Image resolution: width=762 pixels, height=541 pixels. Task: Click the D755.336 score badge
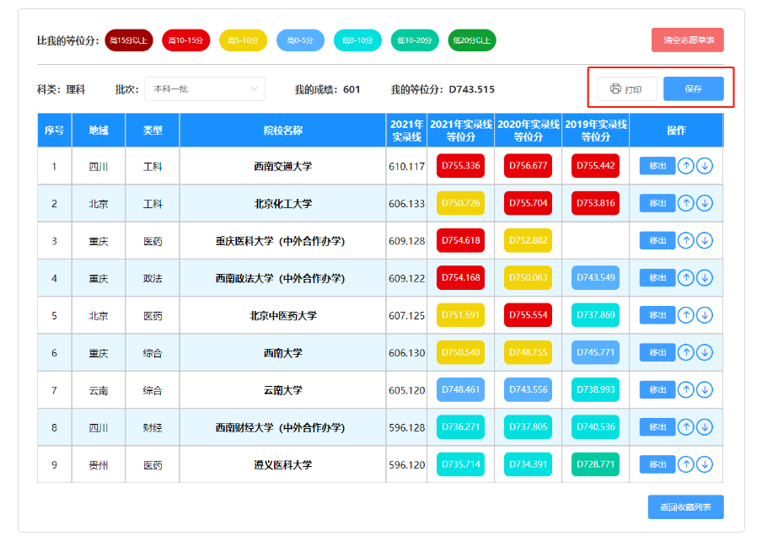click(x=461, y=166)
